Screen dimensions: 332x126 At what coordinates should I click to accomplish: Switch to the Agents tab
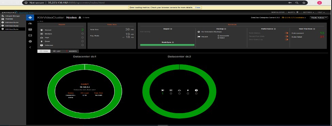71,51
